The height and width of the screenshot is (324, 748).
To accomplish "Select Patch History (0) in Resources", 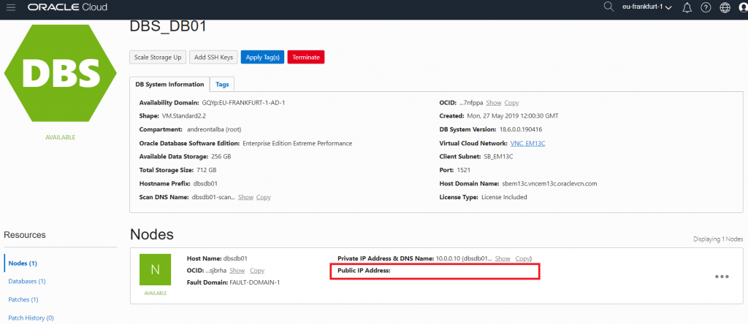I will pos(31,317).
